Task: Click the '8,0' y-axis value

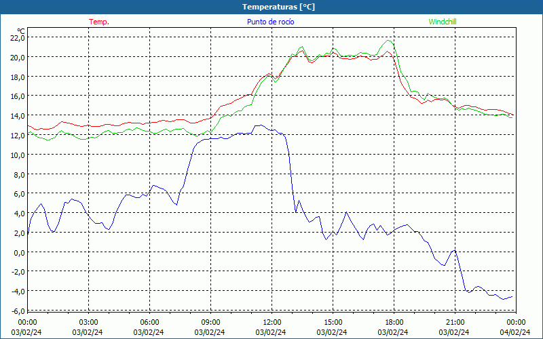Action: 20,174
